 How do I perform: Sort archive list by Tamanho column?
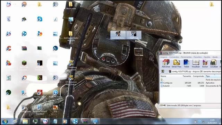click(187, 76)
